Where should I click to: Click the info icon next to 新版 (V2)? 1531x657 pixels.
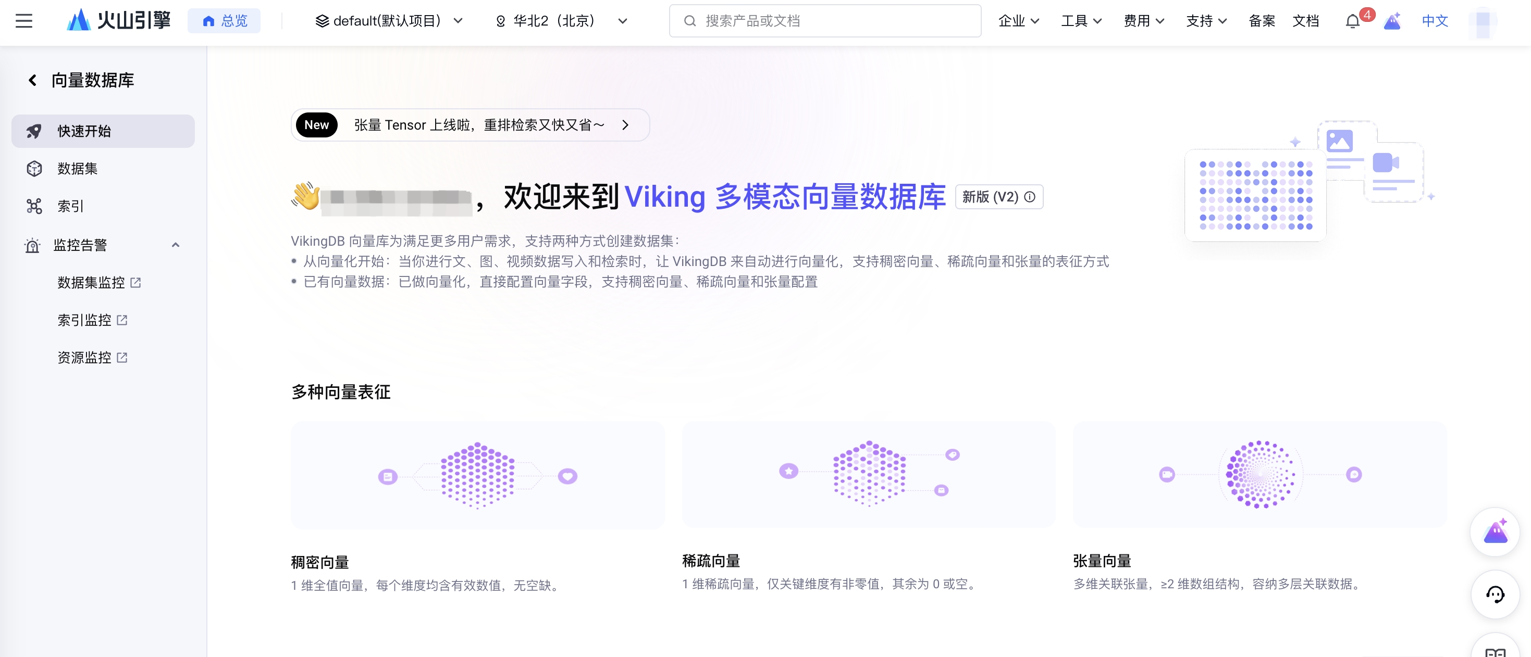1030,197
